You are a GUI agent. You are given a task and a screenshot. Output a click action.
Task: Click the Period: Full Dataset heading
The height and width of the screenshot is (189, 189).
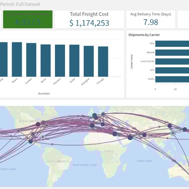tap(20, 4)
